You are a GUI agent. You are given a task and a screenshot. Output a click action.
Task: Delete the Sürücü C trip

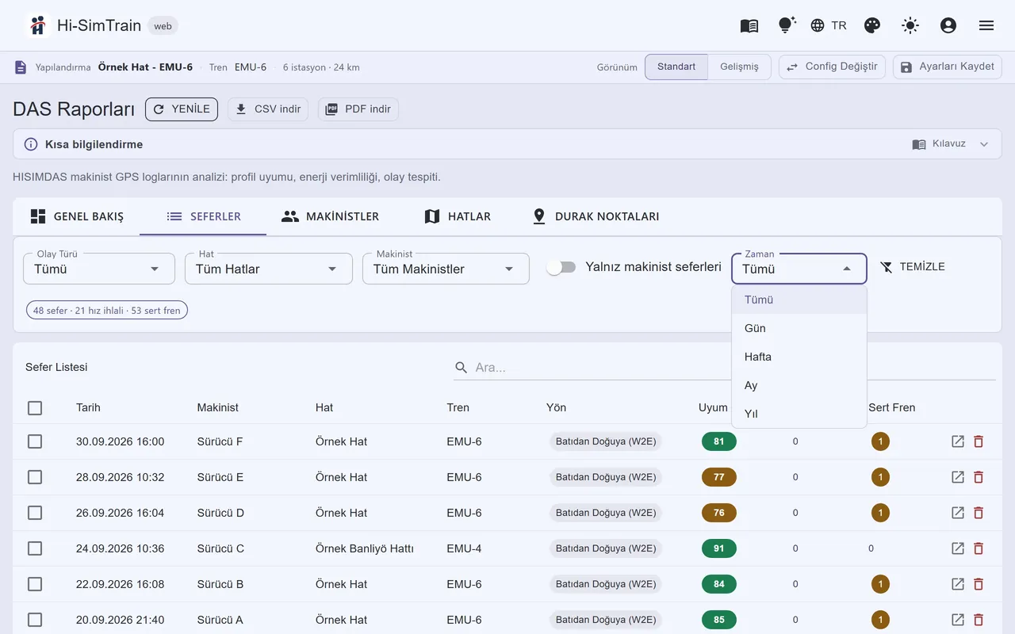click(x=979, y=548)
